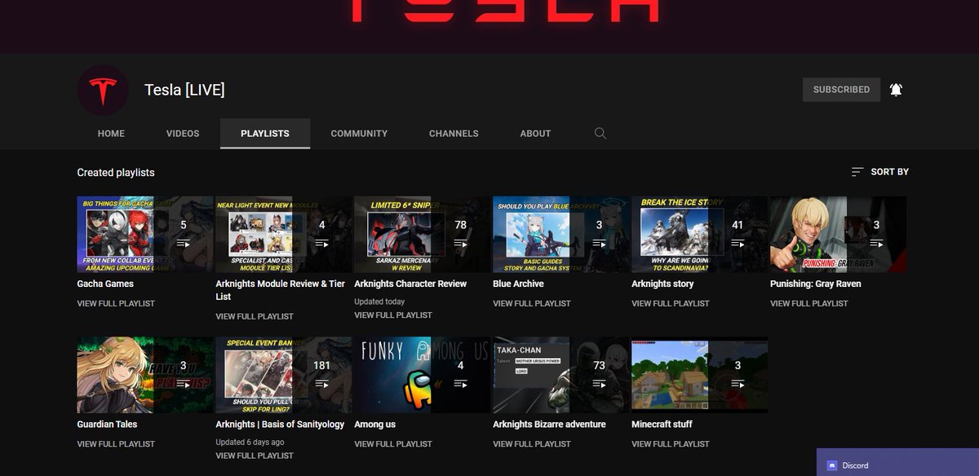
Task: View full playlist for Guardian Tales
Action: (x=116, y=444)
